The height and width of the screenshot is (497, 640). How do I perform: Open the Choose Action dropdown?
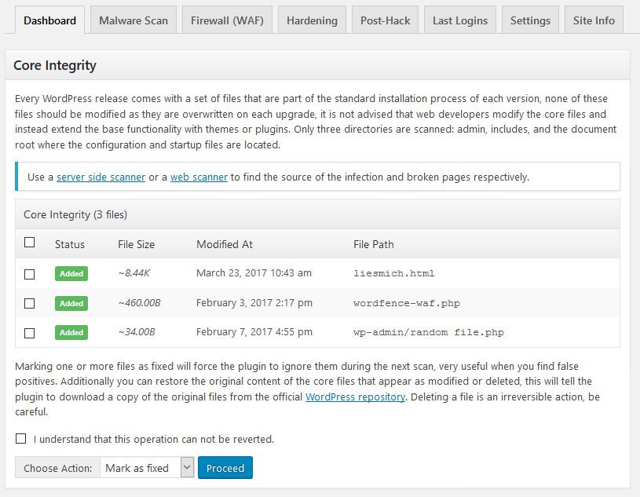tap(147, 468)
